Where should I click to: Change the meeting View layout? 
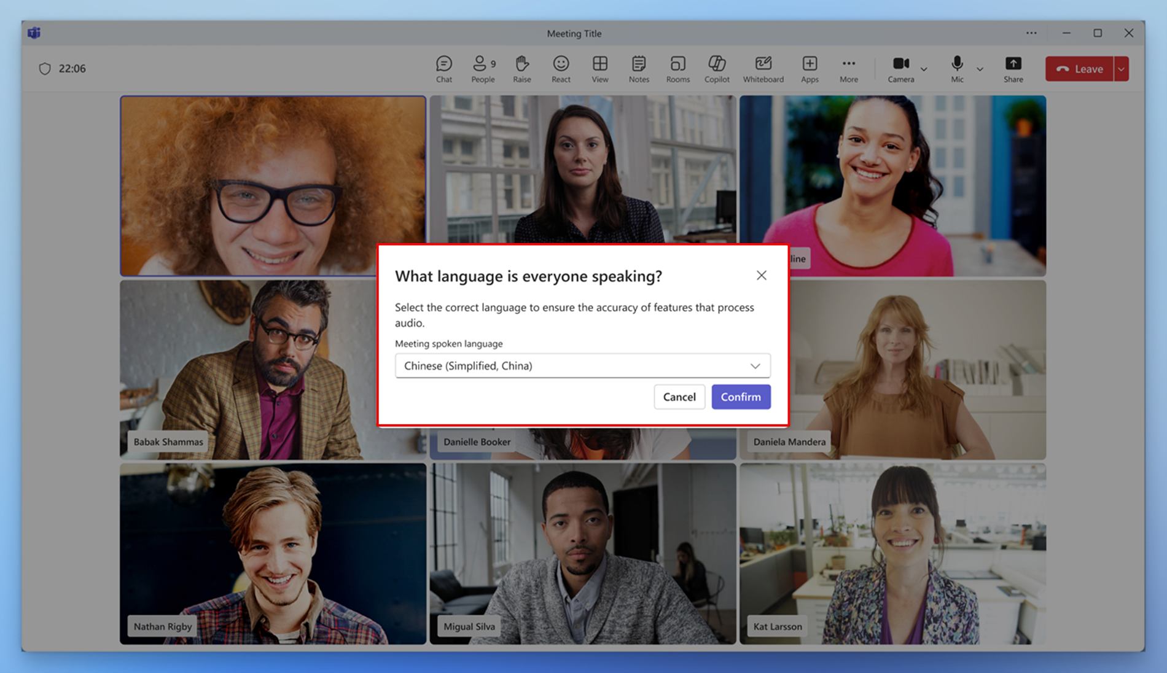(x=599, y=69)
